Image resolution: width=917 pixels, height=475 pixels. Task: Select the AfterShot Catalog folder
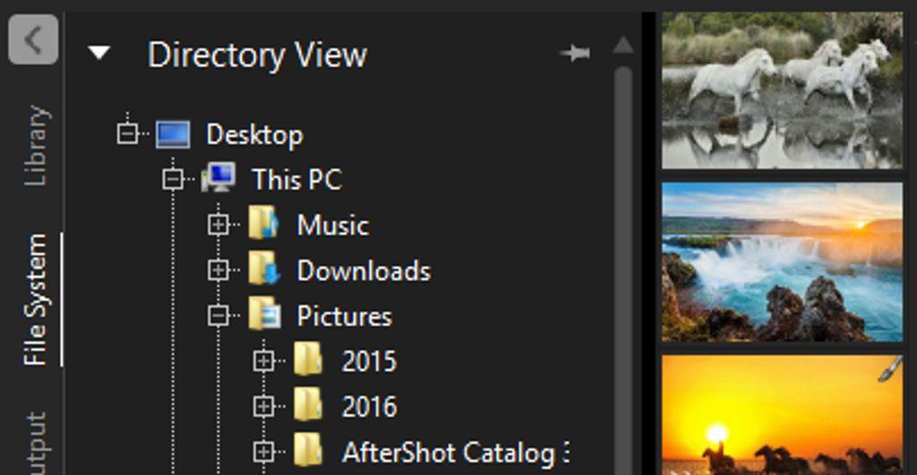448,453
